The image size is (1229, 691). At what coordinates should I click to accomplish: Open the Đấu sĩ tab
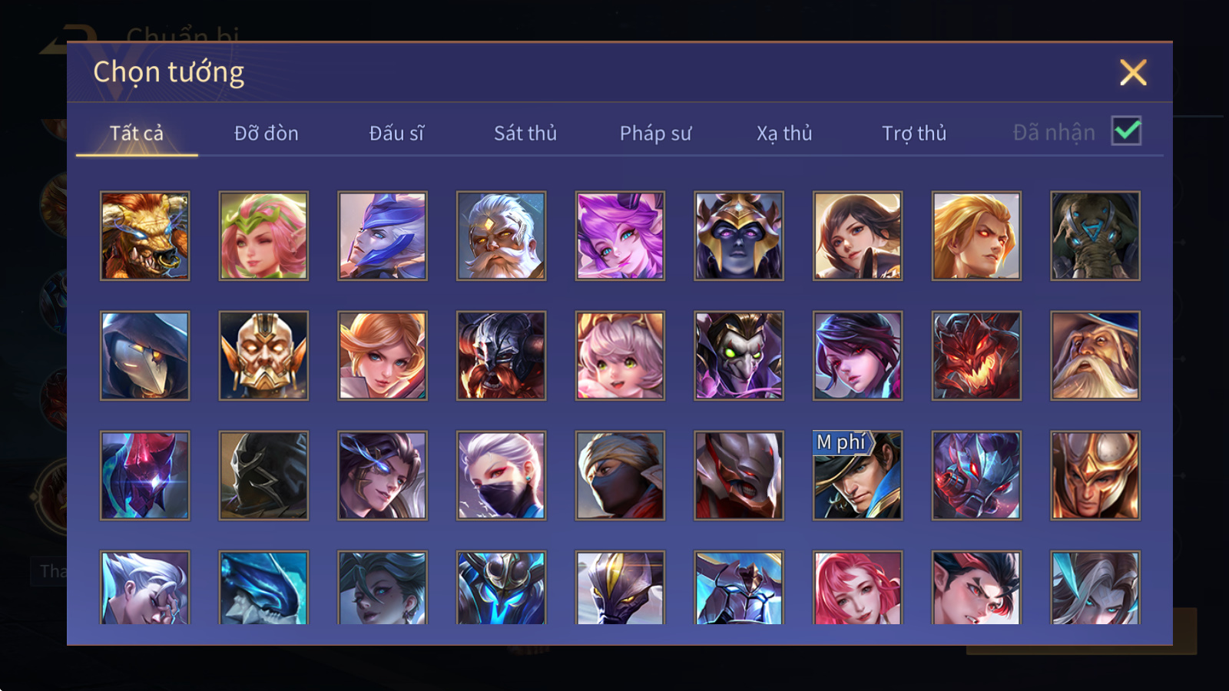(x=396, y=134)
